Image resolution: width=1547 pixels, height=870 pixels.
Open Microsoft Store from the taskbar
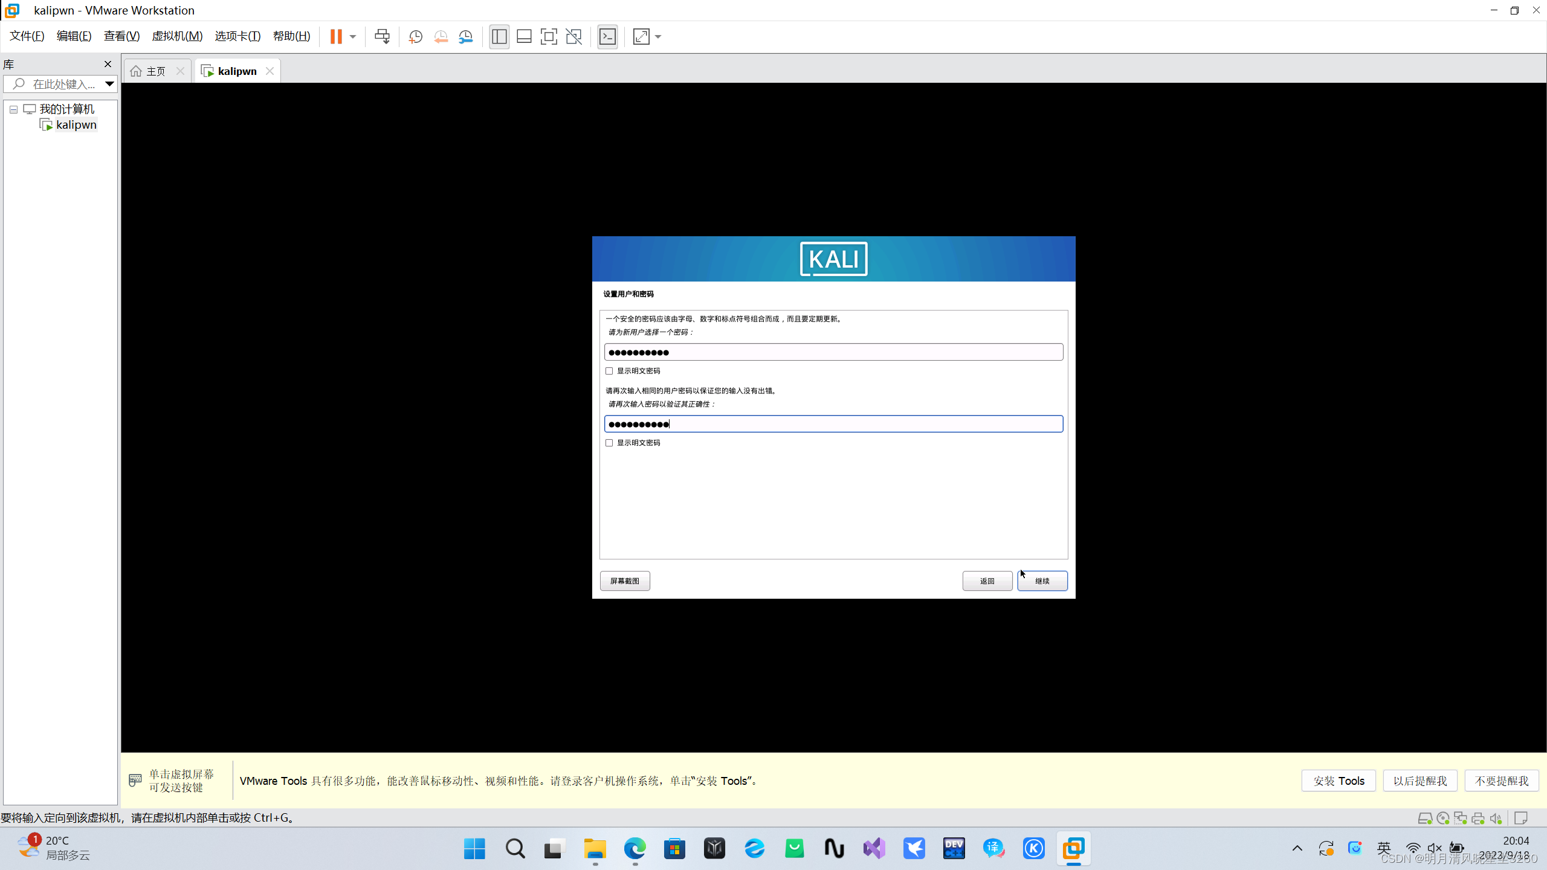[x=674, y=849]
